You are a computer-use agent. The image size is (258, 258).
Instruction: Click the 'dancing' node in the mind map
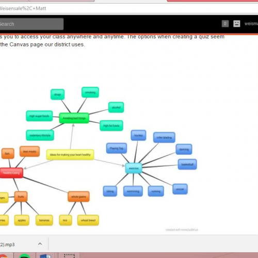click(x=184, y=149)
